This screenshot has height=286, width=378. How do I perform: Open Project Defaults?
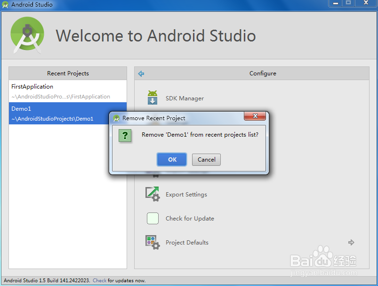coord(187,242)
